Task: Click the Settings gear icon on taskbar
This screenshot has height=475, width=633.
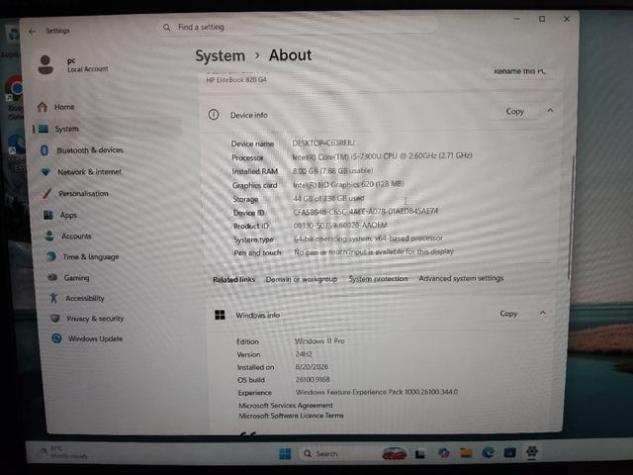Action: tap(532, 451)
